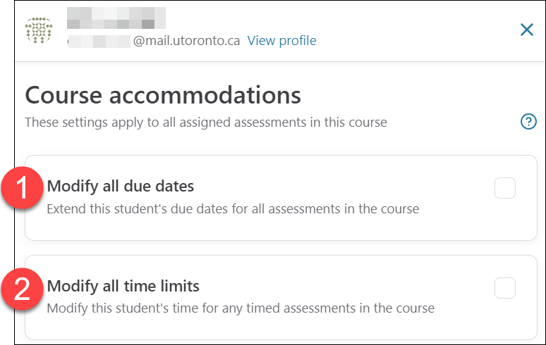The image size is (546, 345).
Task: Open help via the question mark icon
Action: click(x=528, y=122)
